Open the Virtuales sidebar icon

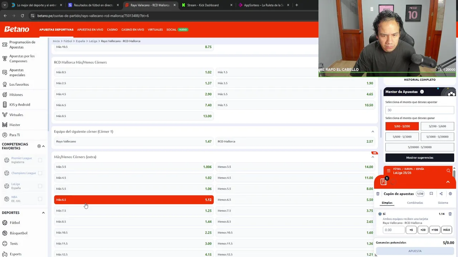(x=5, y=115)
